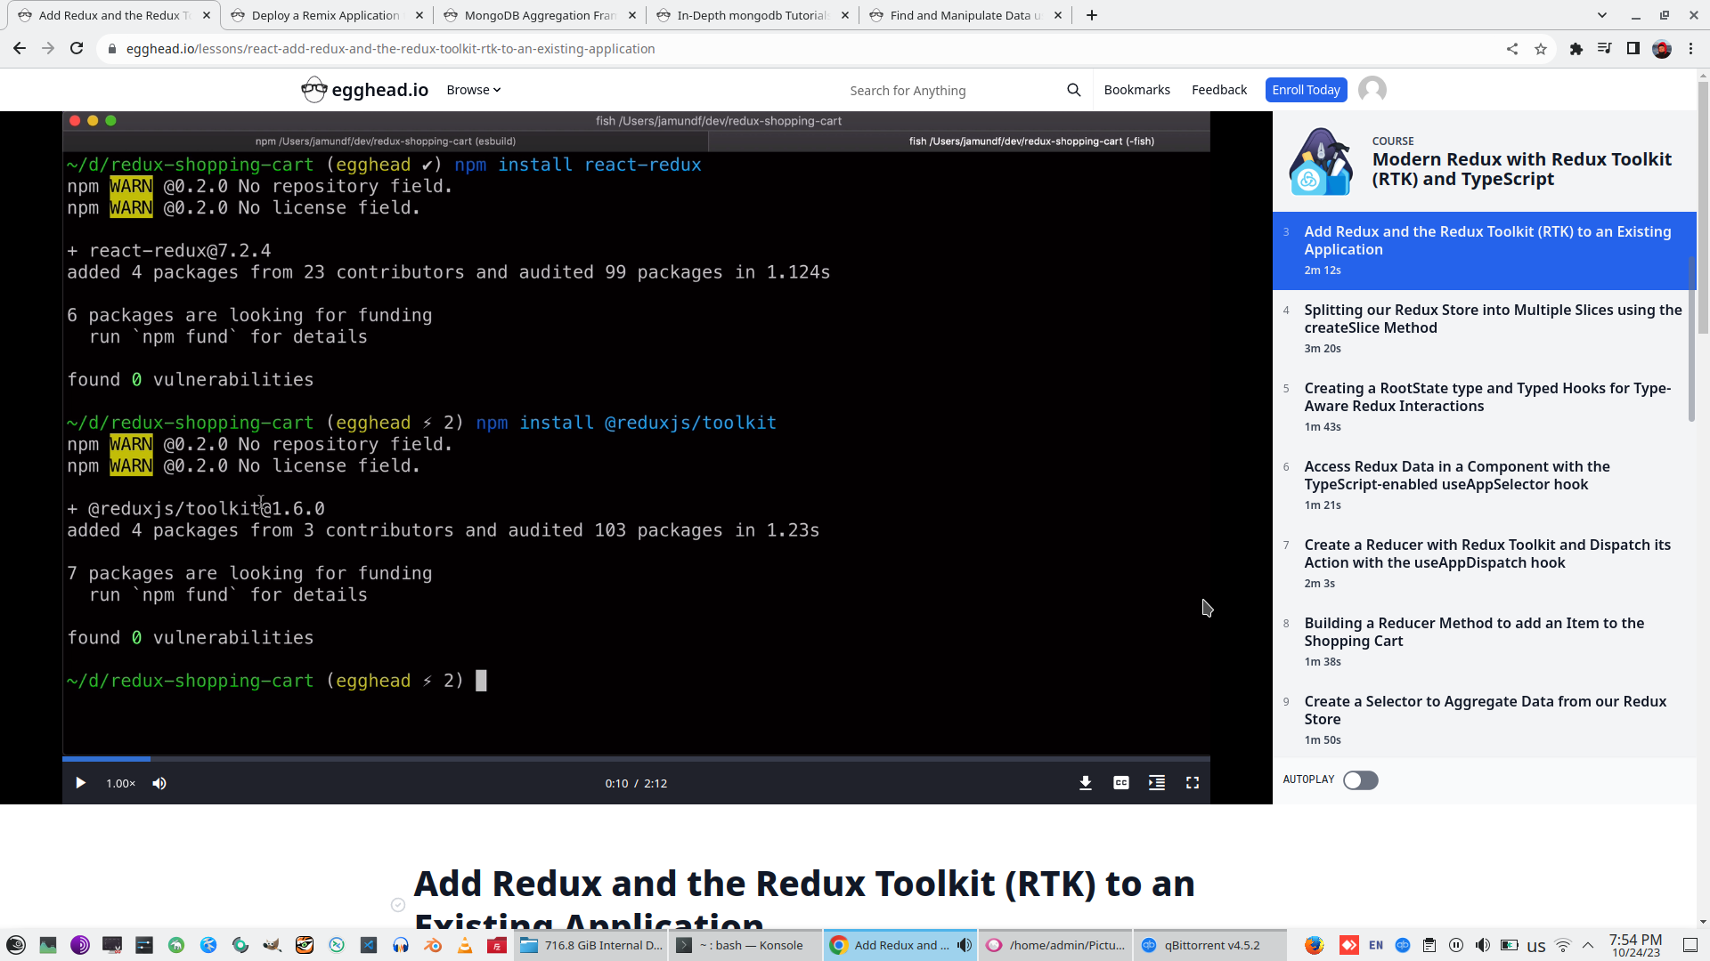The image size is (1710, 961).
Task: Seek forward on the video progress bar
Action: [x=623, y=759]
